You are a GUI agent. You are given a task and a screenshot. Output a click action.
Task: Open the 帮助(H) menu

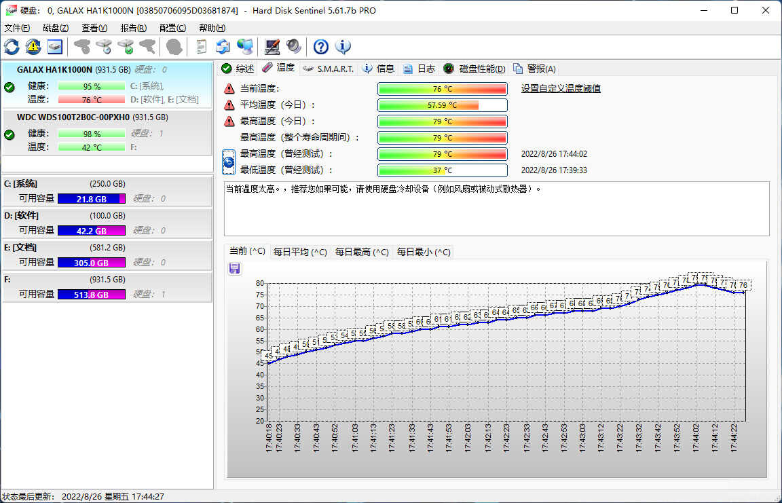click(x=212, y=28)
